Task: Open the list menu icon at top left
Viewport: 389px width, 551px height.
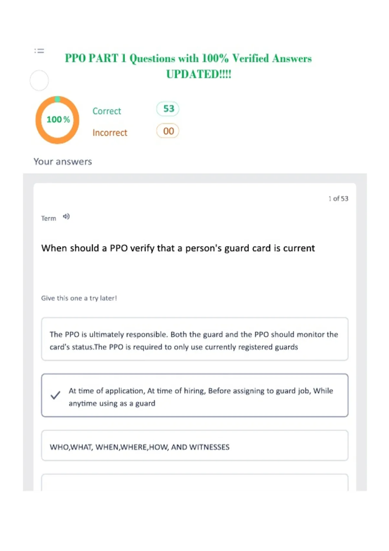Action: pyautogui.click(x=39, y=51)
